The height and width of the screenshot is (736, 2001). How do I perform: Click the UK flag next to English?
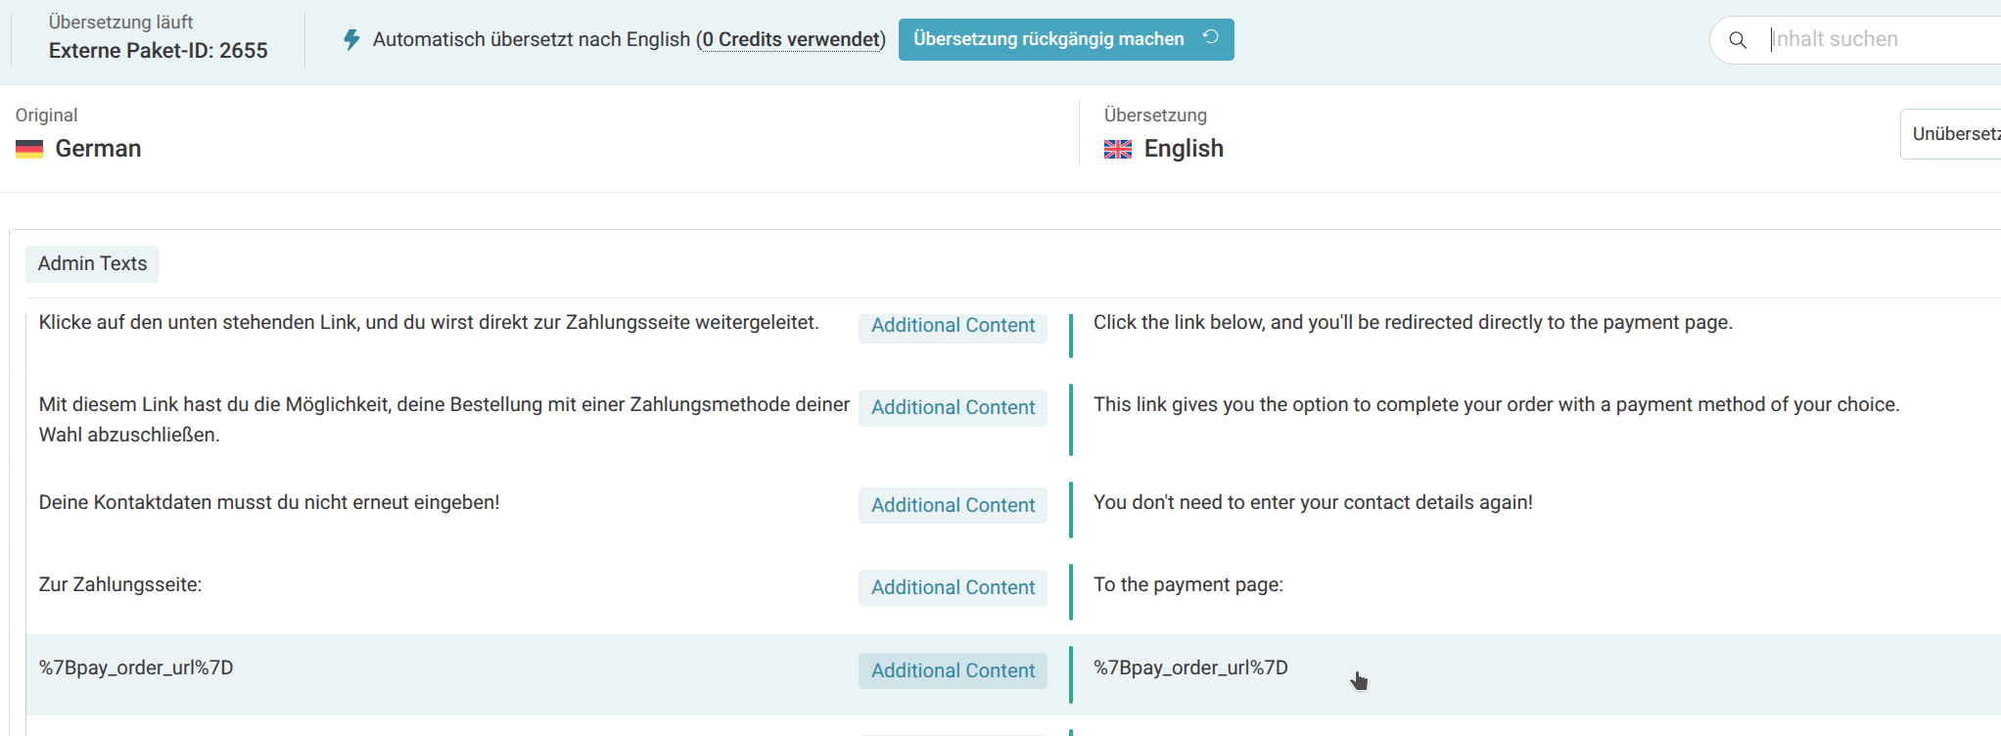pos(1117,149)
